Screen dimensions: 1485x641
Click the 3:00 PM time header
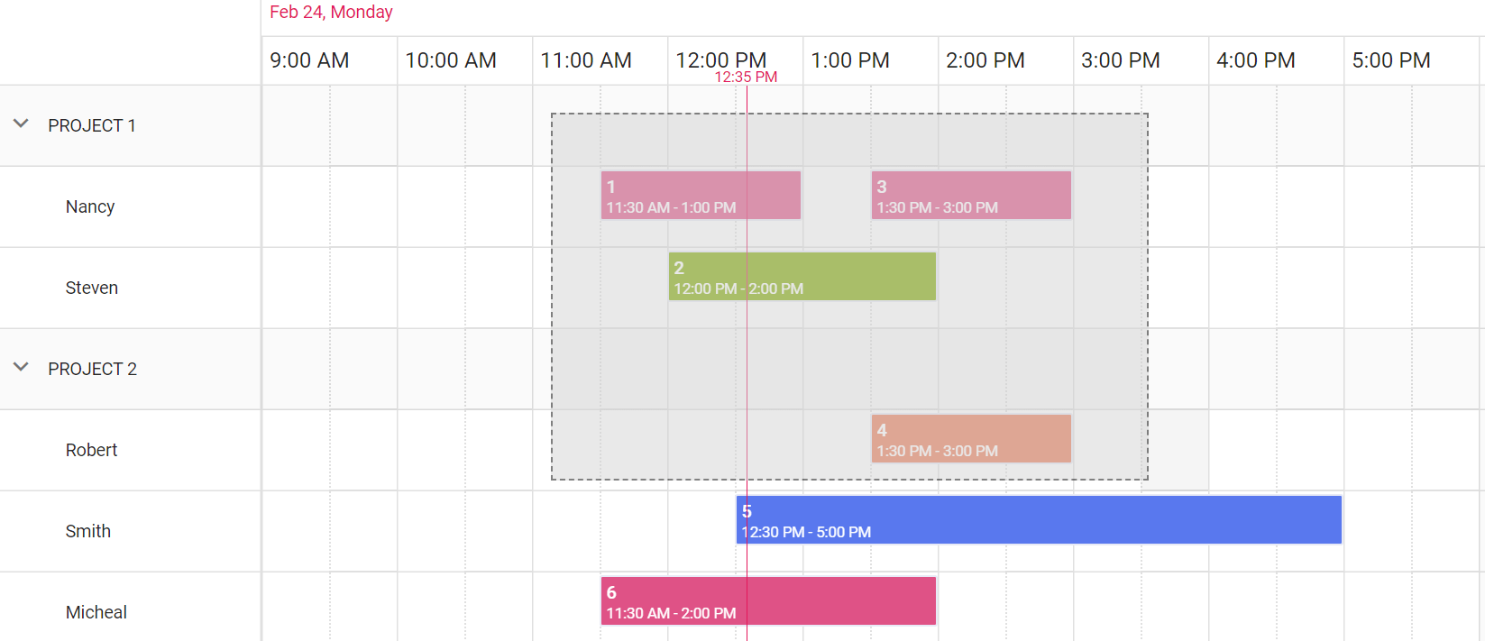pyautogui.click(x=1120, y=60)
